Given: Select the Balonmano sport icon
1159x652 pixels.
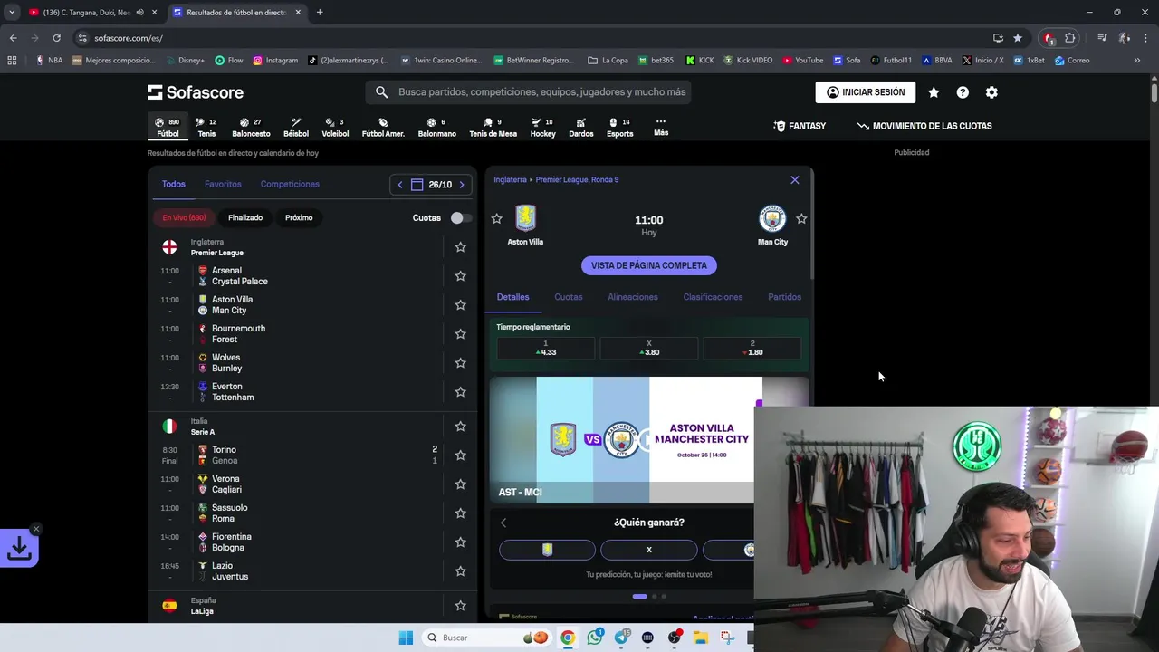Looking at the screenshot, I should coord(437,127).
